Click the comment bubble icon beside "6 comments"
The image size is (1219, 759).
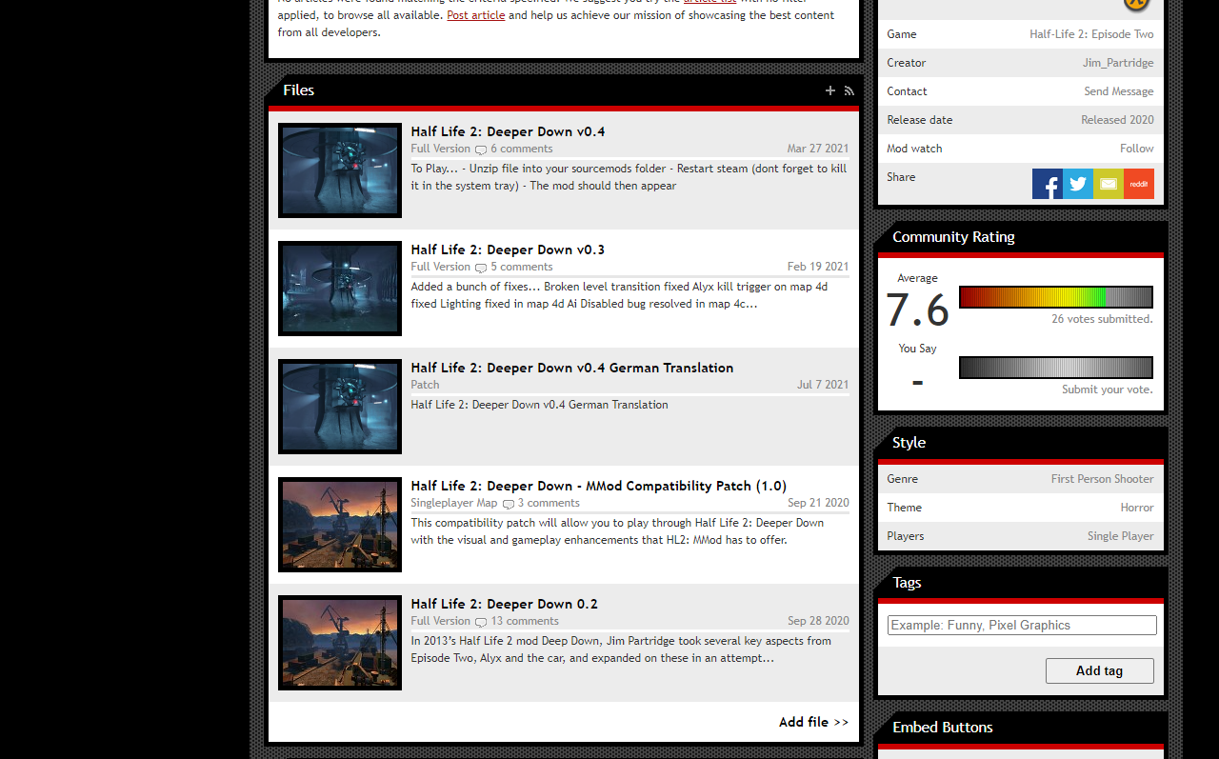[x=481, y=150]
